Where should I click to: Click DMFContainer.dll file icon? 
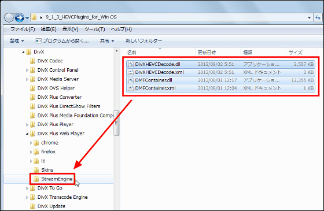point(131,80)
